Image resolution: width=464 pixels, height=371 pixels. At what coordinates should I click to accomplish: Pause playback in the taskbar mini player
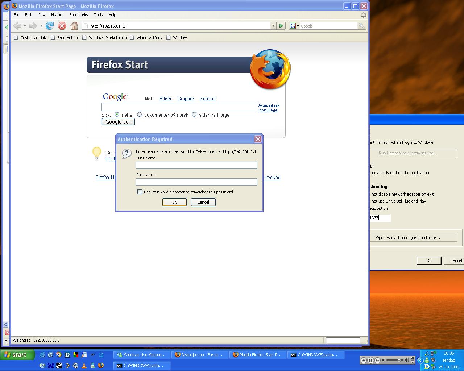point(370,360)
